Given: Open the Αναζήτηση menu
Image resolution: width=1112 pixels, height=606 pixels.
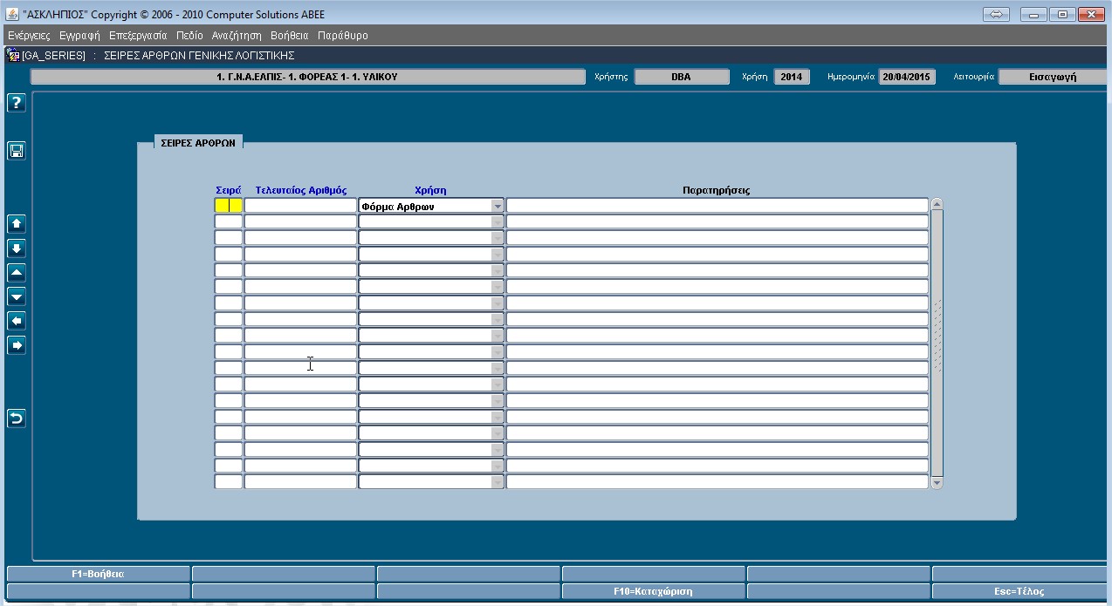Looking at the screenshot, I should tap(237, 36).
